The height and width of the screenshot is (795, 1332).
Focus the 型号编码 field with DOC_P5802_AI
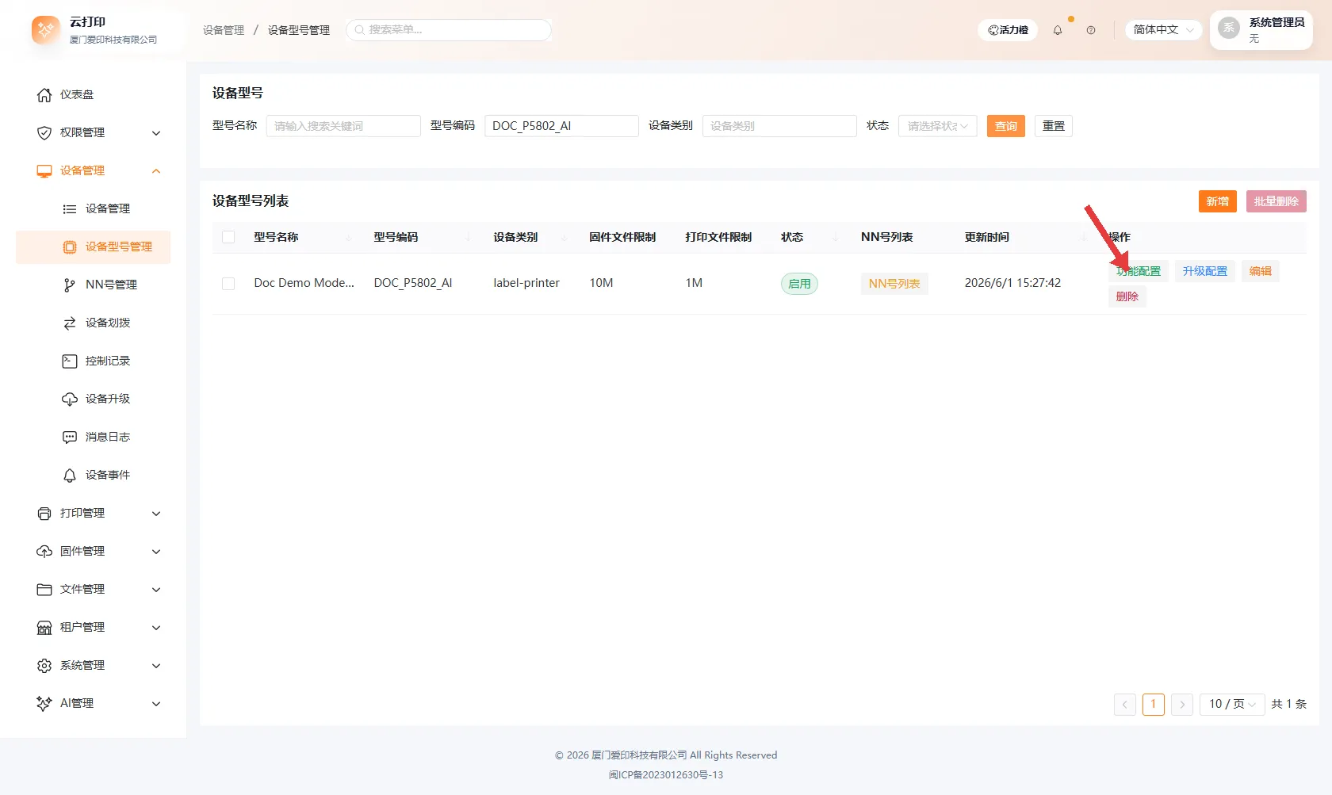tap(561, 126)
